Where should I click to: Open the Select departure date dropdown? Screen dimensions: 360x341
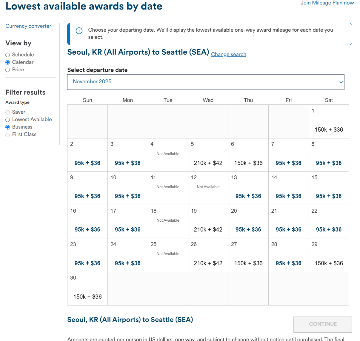205,82
